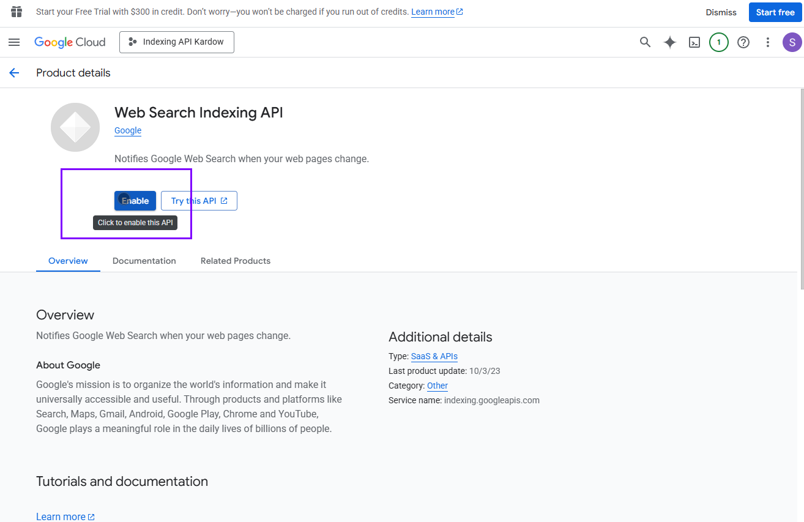The image size is (804, 522).
Task: Open the SaaS & APIs type link
Action: tap(434, 356)
